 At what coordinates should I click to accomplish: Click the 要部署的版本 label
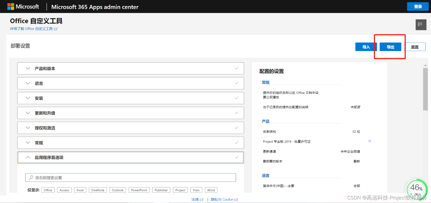pos(273,161)
